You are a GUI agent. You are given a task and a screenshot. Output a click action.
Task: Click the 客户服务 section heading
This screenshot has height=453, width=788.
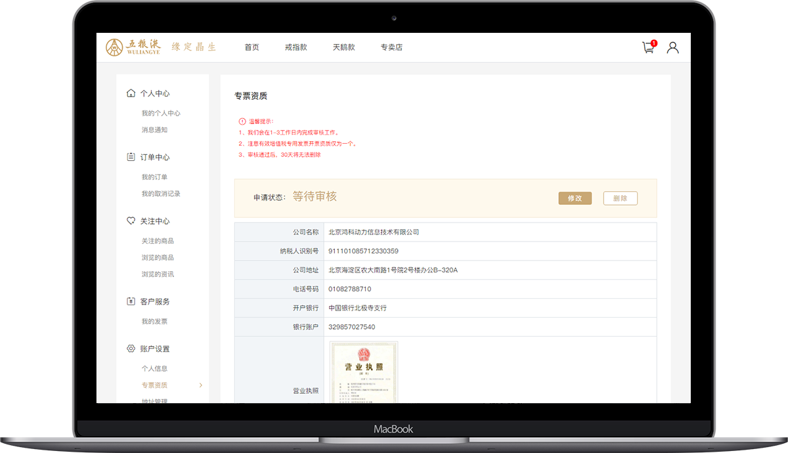point(155,301)
